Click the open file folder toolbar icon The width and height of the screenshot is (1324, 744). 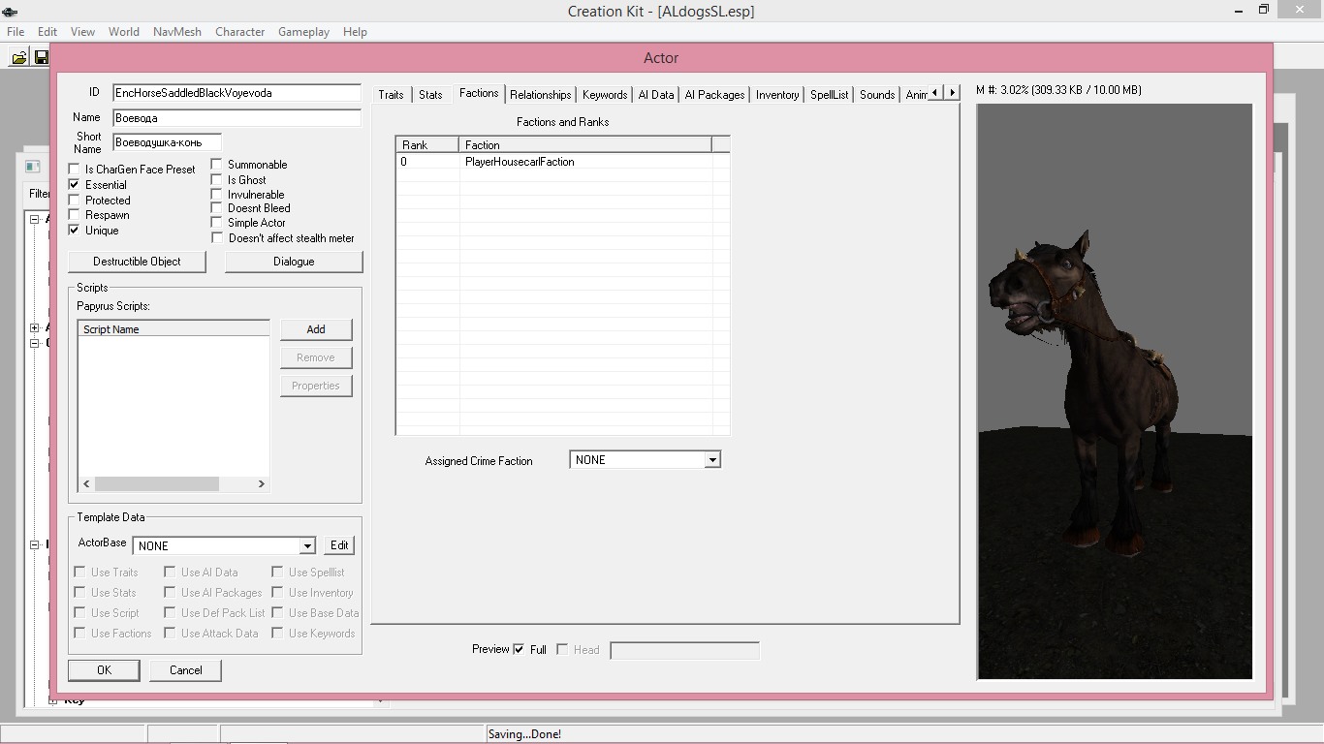(18, 58)
